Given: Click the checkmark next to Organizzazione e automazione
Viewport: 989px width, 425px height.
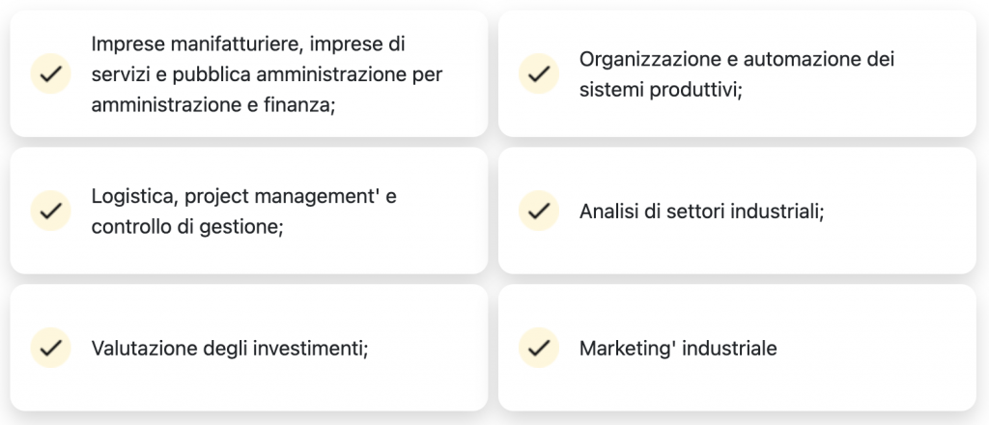Looking at the screenshot, I should pos(539,73).
